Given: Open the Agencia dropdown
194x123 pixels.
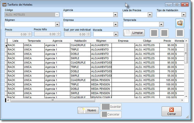Looking at the screenshot, I should 115,15.
